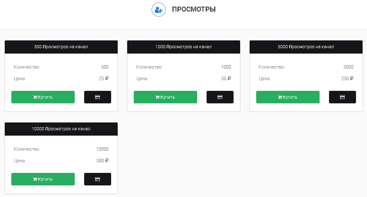
Task: Click the ПРОСМОТРЫ section heading
Action: tap(194, 9)
